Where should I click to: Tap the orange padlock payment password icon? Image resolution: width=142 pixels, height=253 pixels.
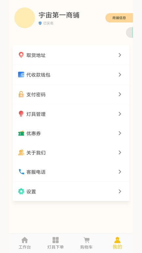click(x=21, y=94)
